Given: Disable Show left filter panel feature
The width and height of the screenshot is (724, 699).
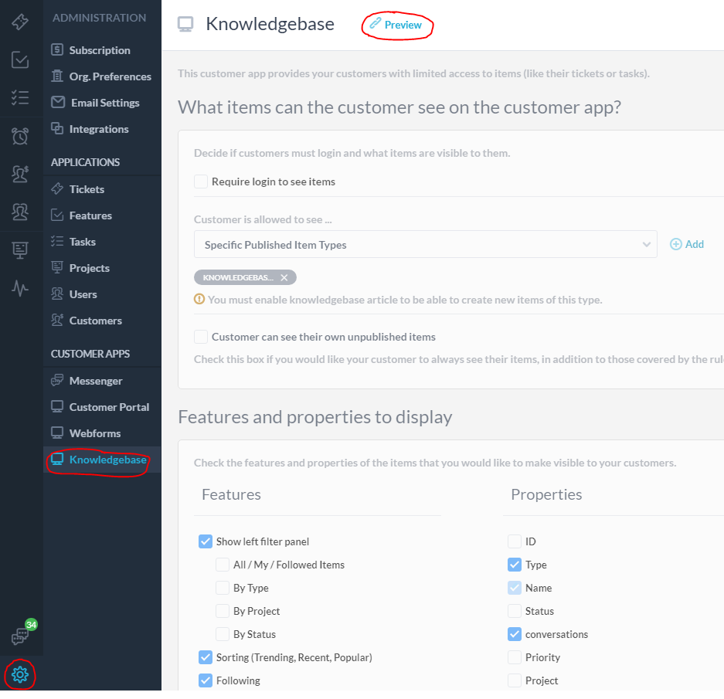Looking at the screenshot, I should tap(206, 541).
